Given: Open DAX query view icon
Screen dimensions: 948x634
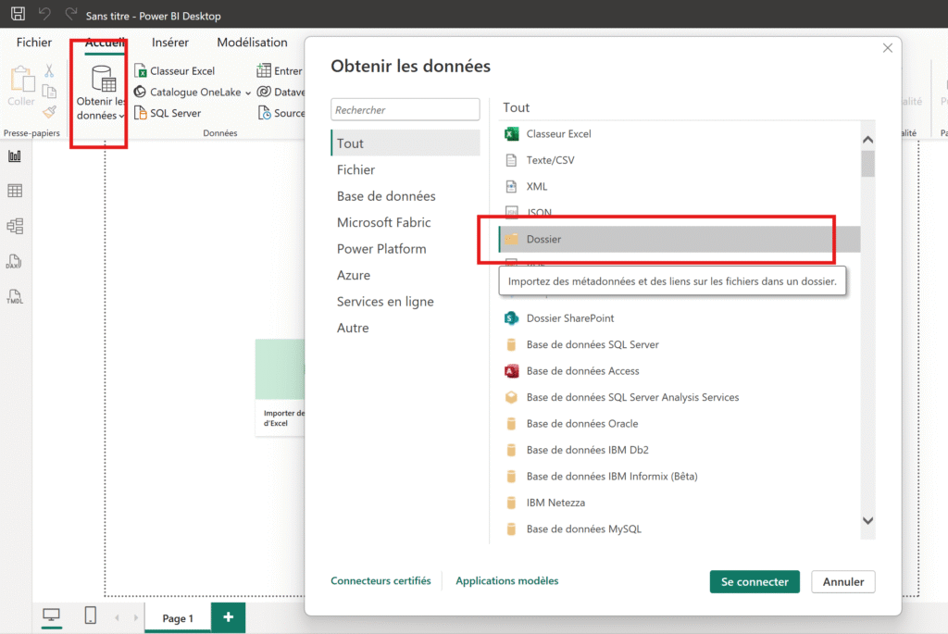Looking at the screenshot, I should pyautogui.click(x=15, y=262).
